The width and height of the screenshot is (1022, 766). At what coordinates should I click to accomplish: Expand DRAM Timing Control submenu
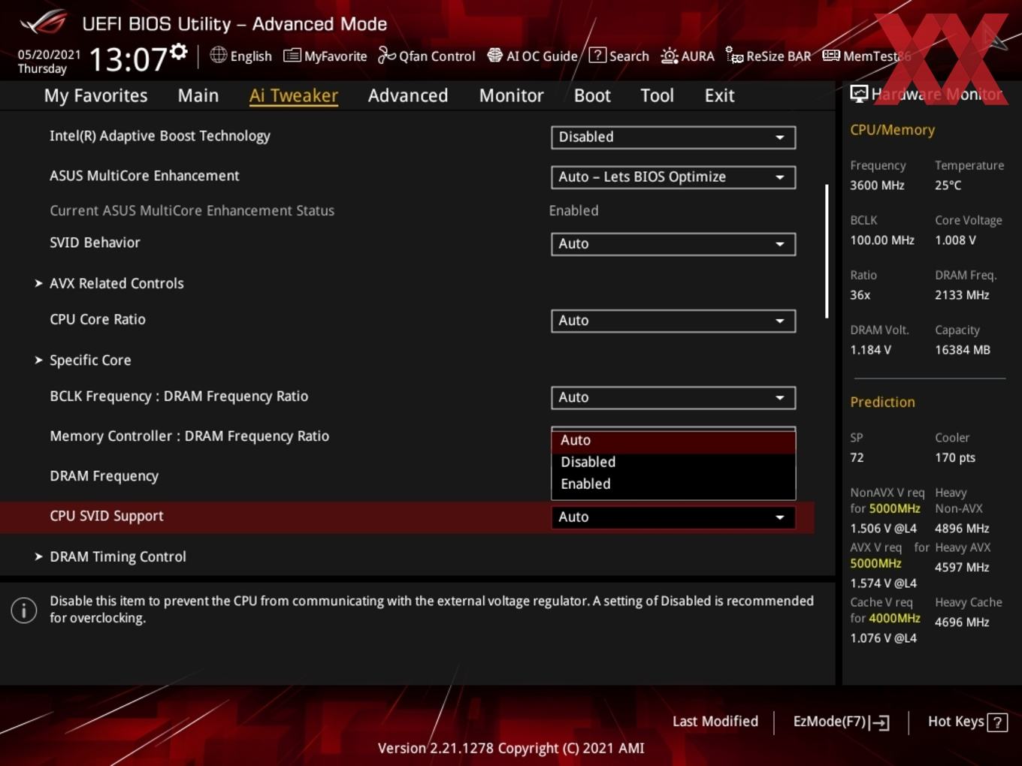[118, 557]
